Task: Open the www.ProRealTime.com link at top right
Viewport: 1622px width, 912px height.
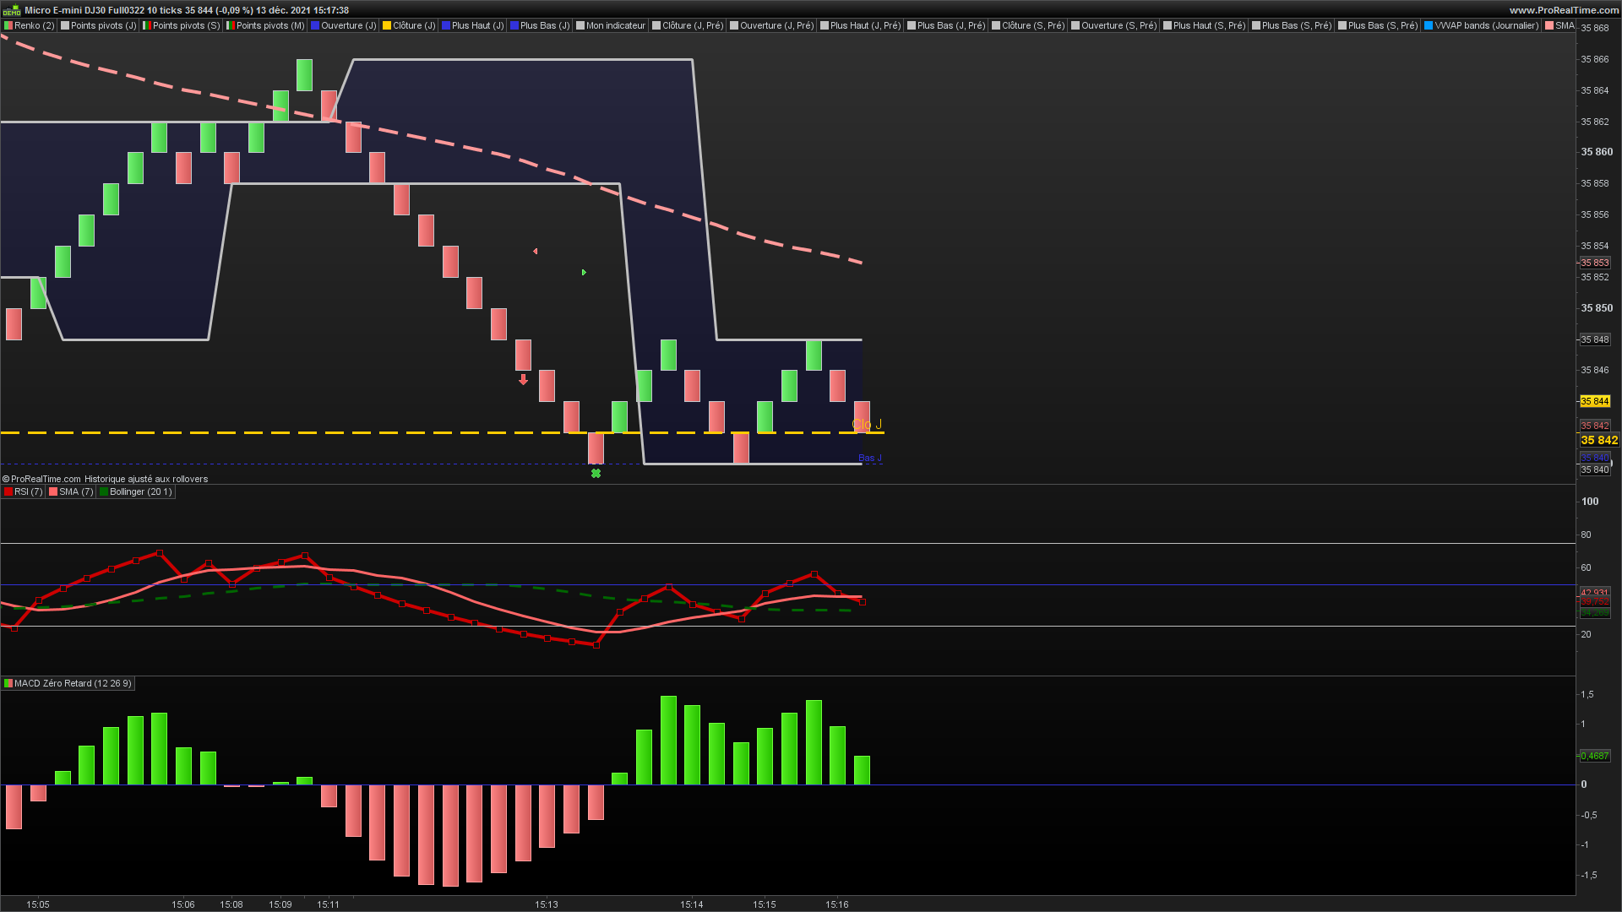Action: pyautogui.click(x=1564, y=10)
